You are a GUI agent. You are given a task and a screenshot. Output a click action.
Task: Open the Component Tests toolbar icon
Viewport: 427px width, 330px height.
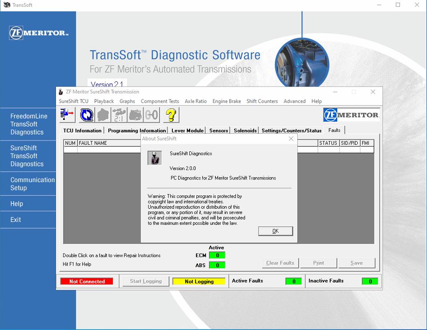click(102, 115)
